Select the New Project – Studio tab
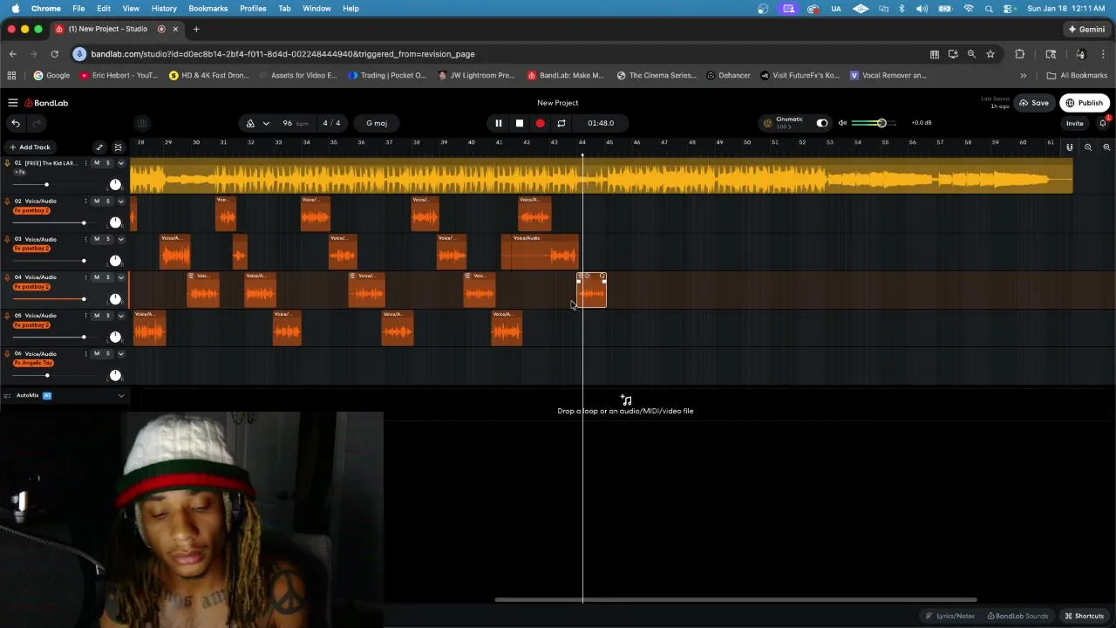 pyautogui.click(x=116, y=29)
